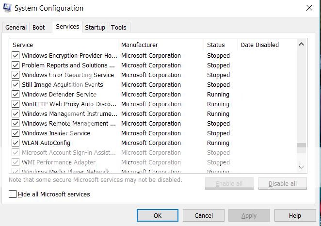
Task: Click Running status of Windows Defender Service
Action: (x=218, y=95)
